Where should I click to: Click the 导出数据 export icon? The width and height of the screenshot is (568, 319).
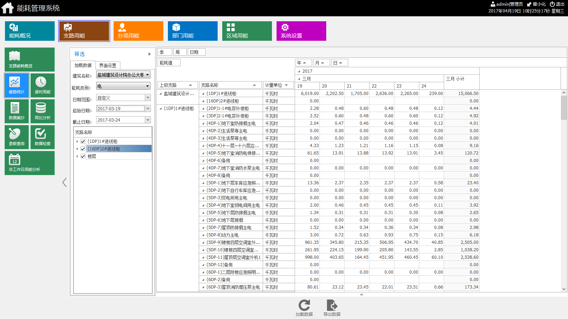point(332,305)
